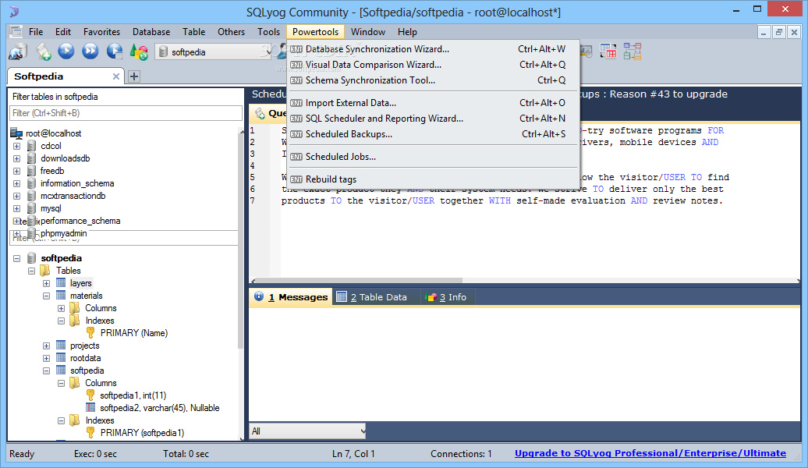Choose Schema Synchronization Tool
Screen dimensions: 808x468
pos(433,80)
